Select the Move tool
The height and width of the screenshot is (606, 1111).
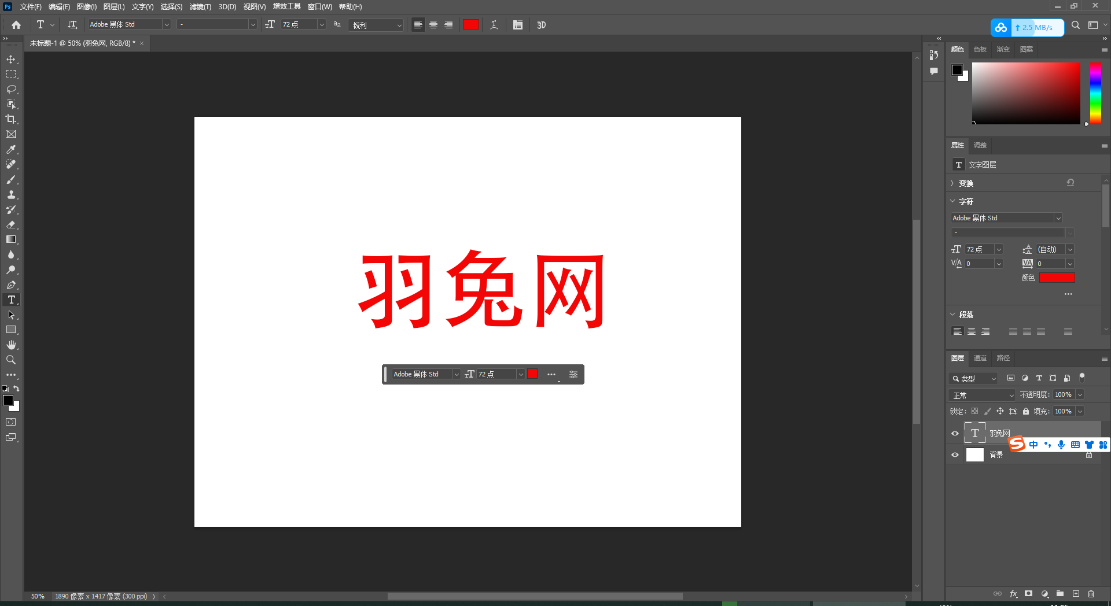[x=11, y=59]
